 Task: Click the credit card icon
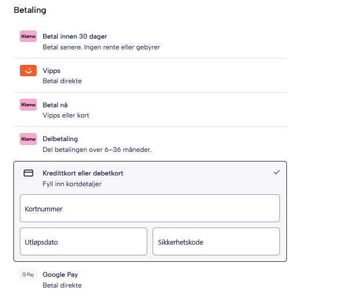click(28, 173)
